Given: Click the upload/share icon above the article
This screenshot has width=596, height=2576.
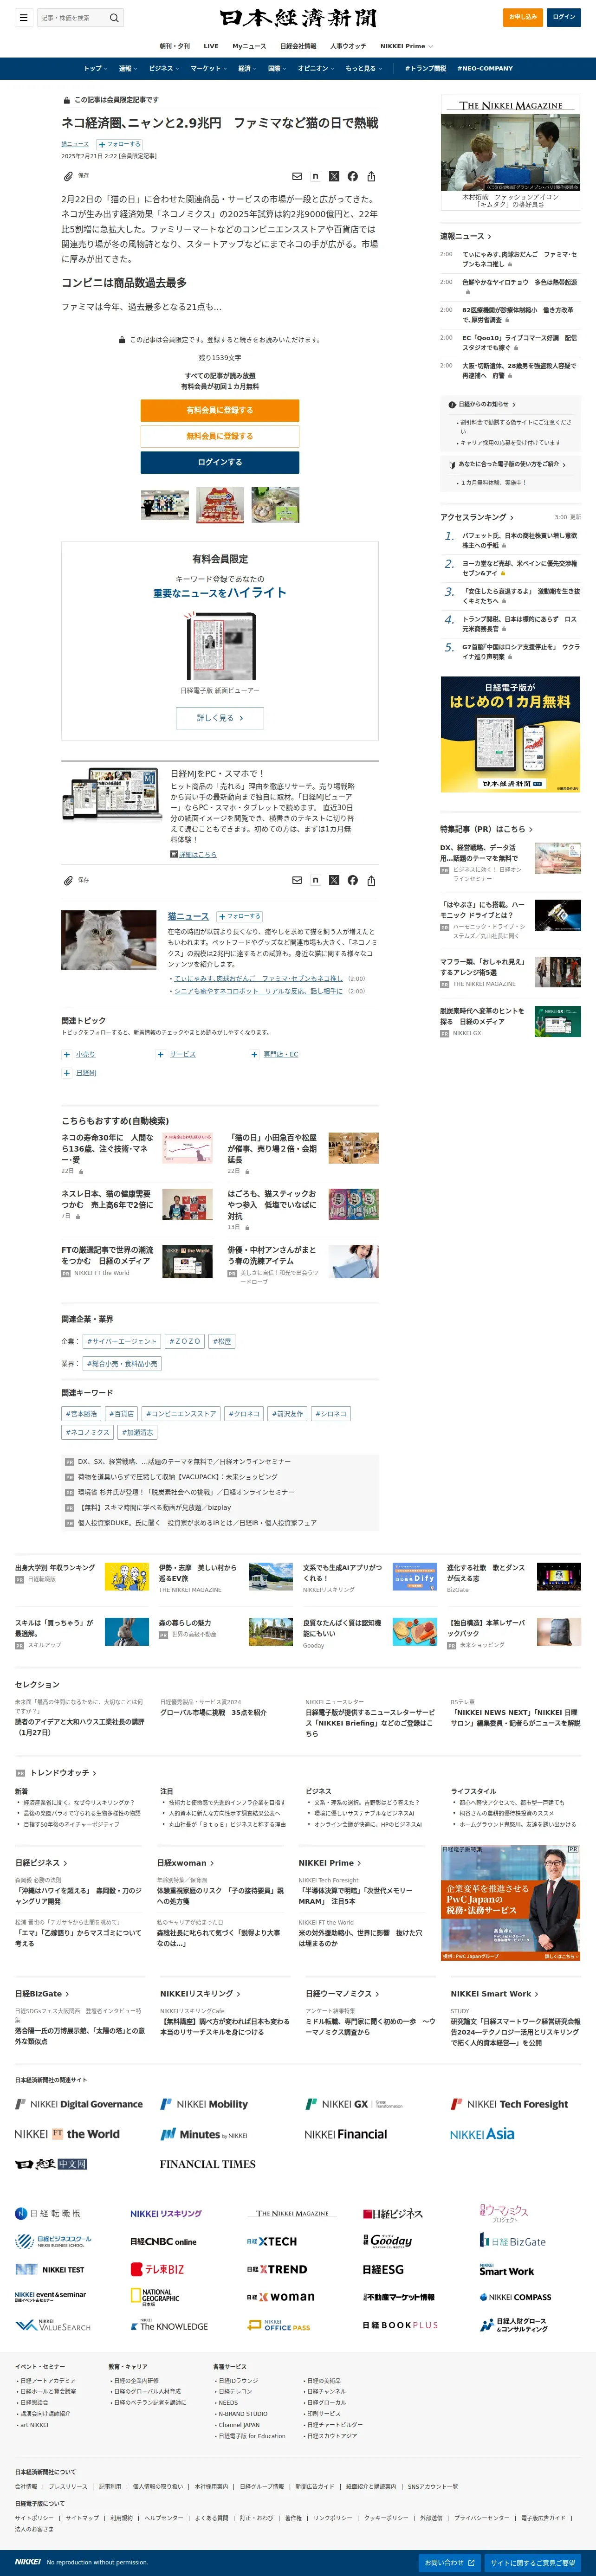Looking at the screenshot, I should [371, 176].
